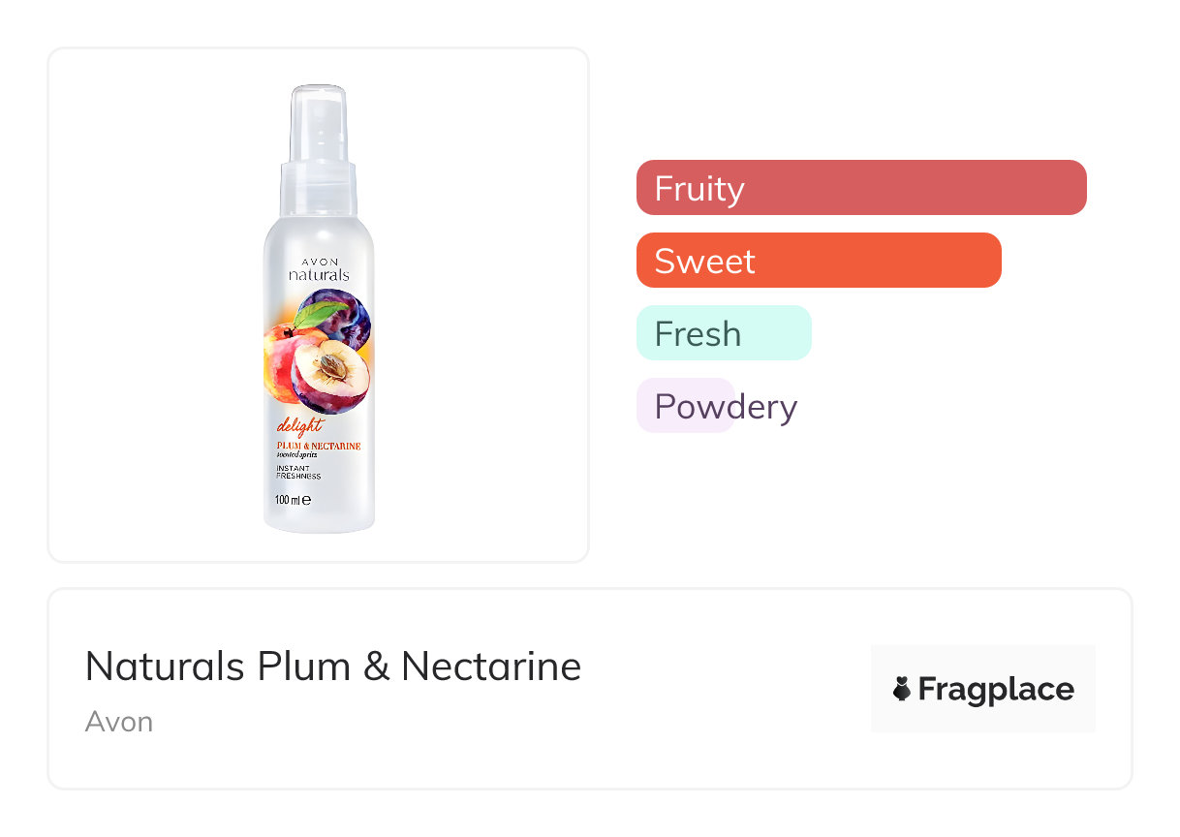Click the Fragplace wordmark text

[996, 689]
